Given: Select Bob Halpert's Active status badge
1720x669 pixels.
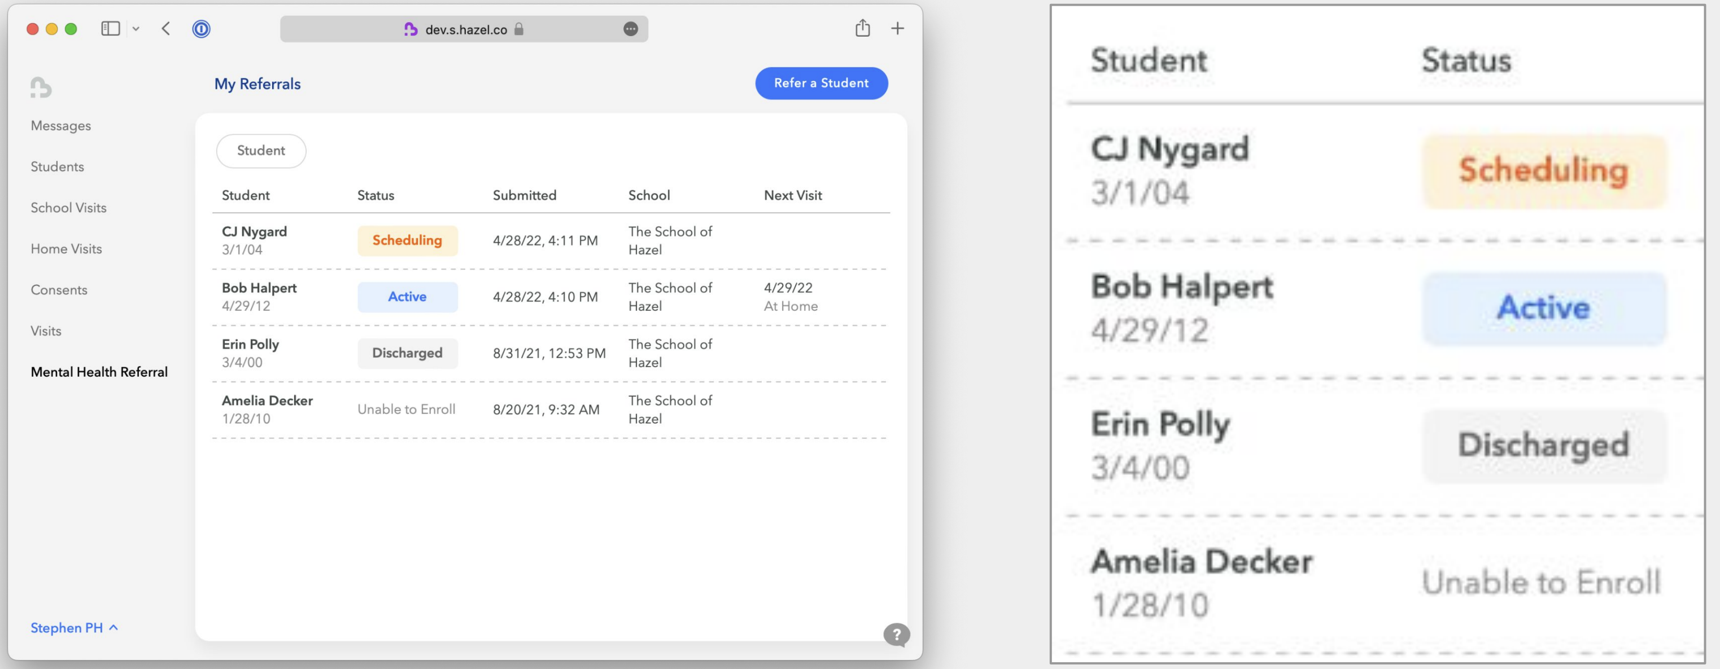Looking at the screenshot, I should click(x=407, y=297).
